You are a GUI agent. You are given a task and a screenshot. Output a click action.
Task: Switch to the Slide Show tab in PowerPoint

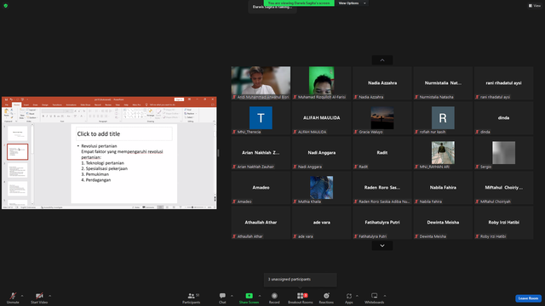pyautogui.click(x=85, y=105)
